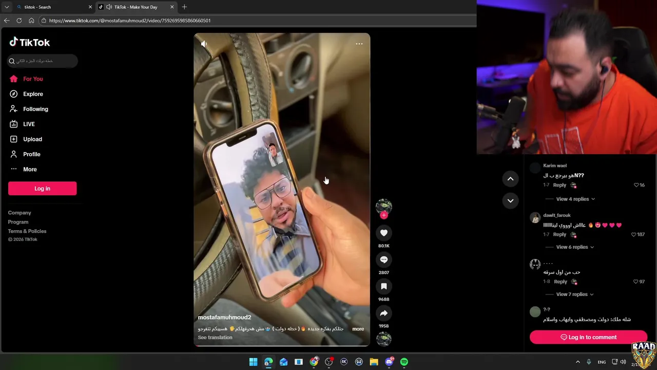Image resolution: width=657 pixels, height=370 pixels.
Task: Click the red Log in button
Action: (x=42, y=189)
